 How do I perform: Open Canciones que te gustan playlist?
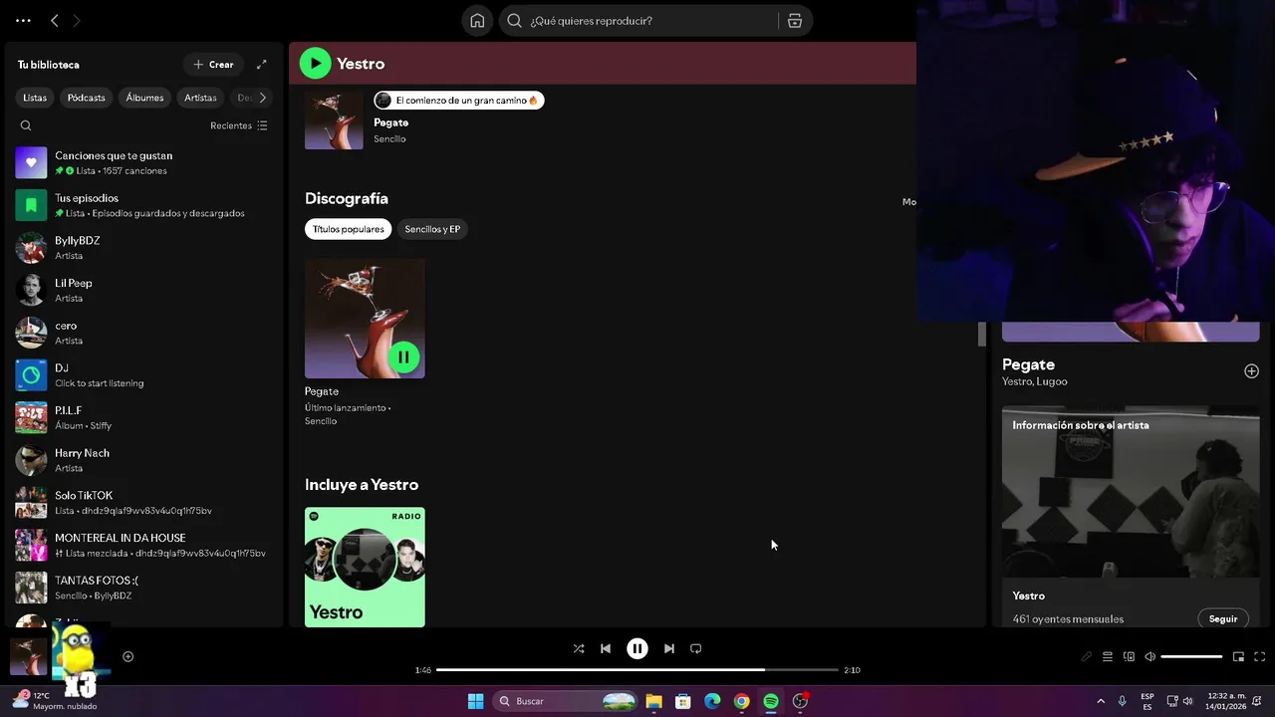pos(144,162)
